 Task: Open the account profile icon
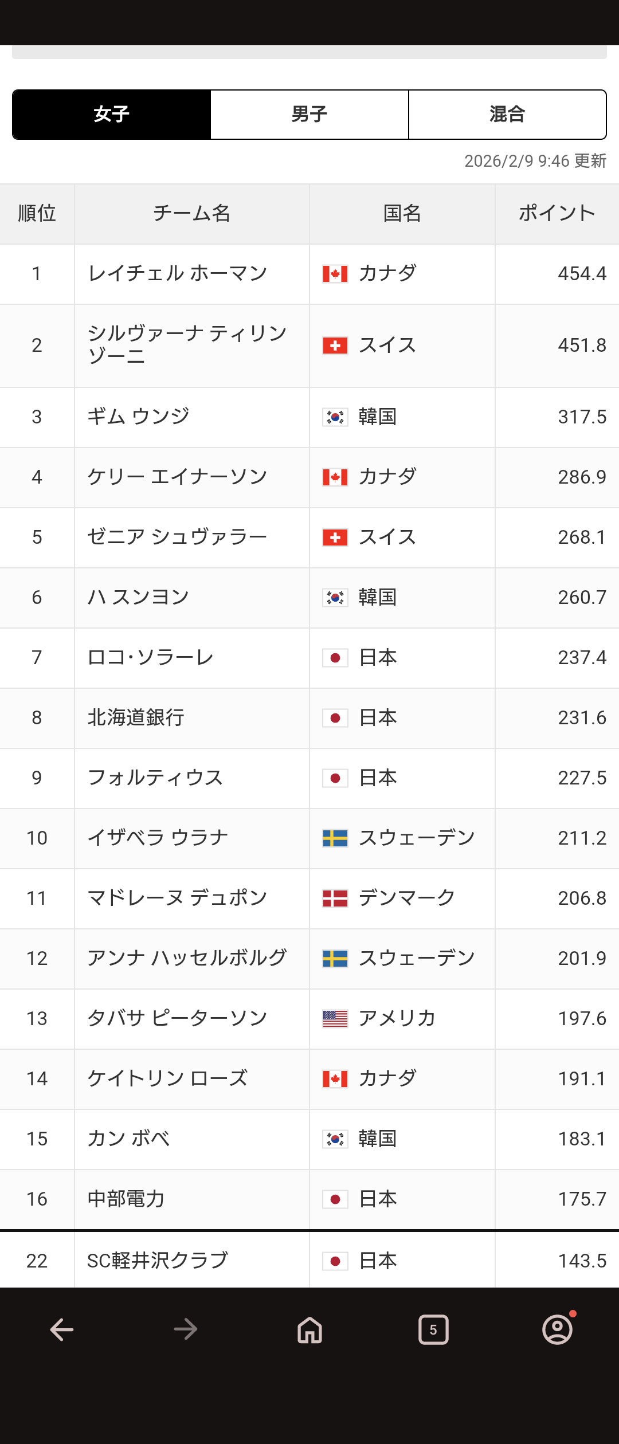point(557,1329)
